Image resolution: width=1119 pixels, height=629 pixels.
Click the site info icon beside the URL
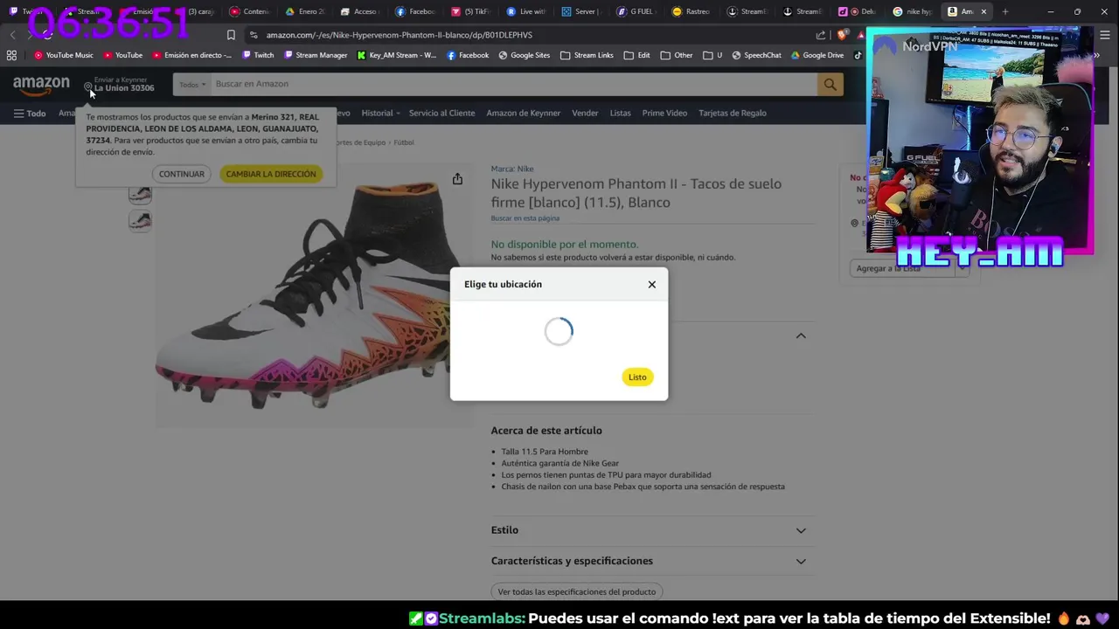coord(254,35)
